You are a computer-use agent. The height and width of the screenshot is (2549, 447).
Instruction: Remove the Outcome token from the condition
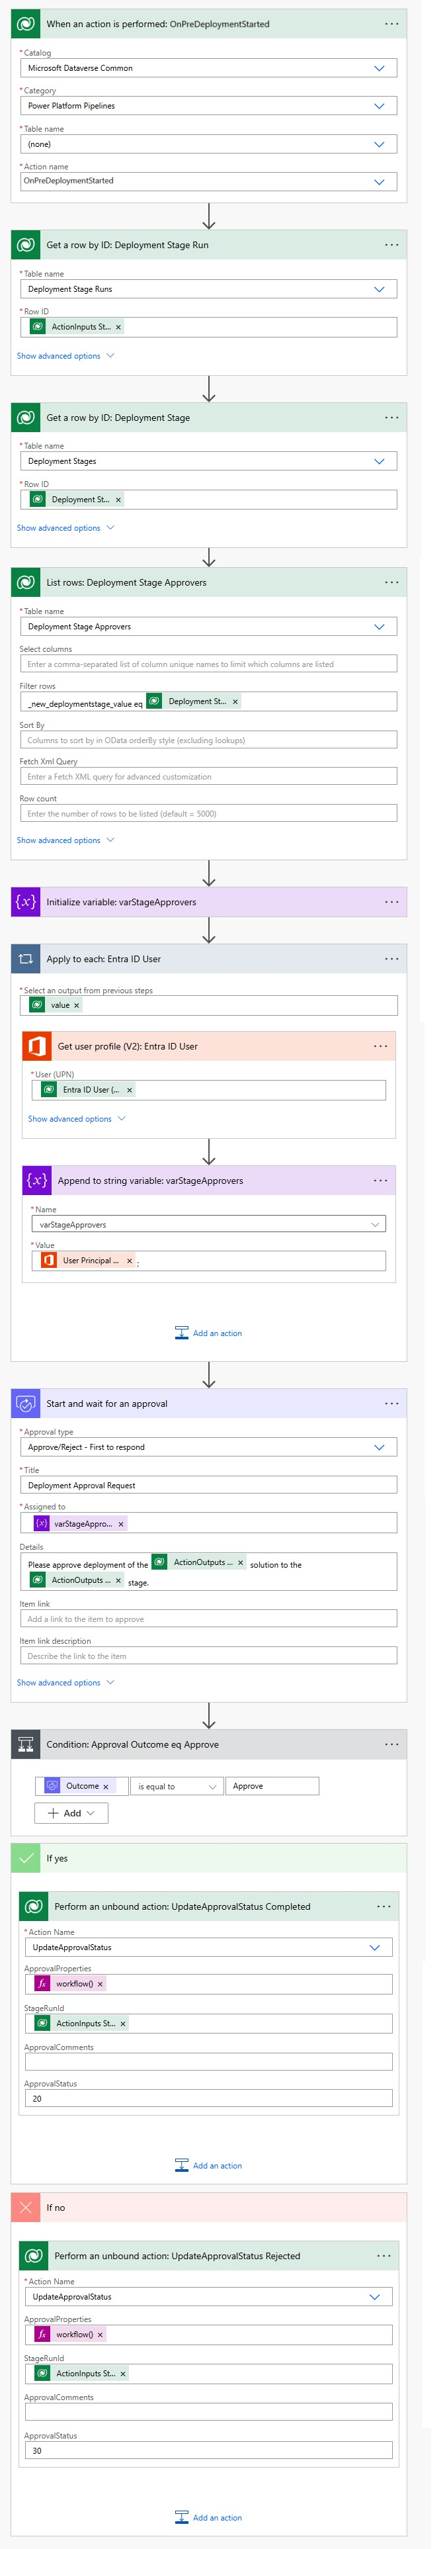106,1786
